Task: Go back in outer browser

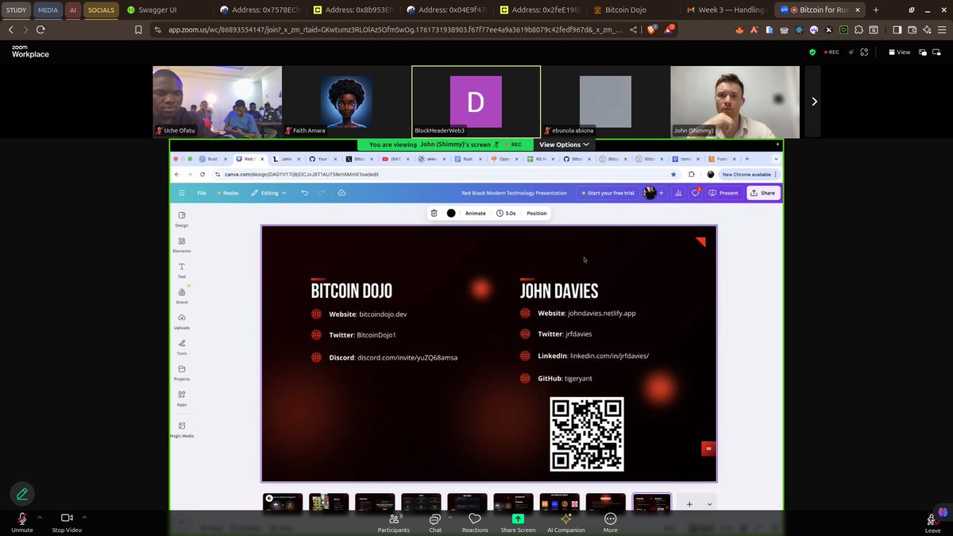Action: (11, 29)
